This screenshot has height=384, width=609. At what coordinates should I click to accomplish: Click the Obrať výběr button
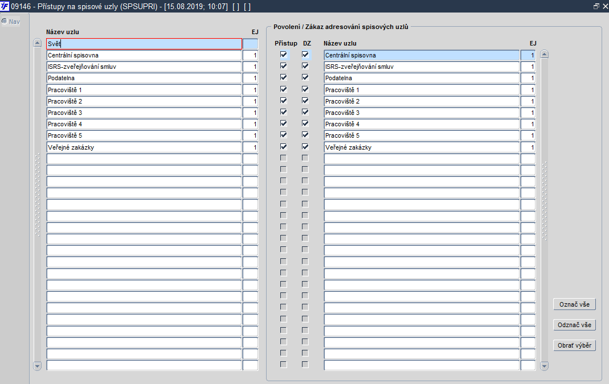(574, 346)
